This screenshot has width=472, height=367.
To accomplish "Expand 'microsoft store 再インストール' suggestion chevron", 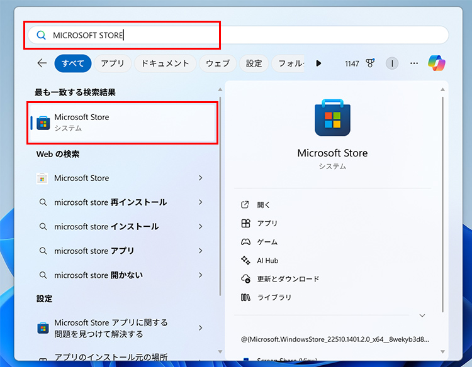I will [x=201, y=202].
